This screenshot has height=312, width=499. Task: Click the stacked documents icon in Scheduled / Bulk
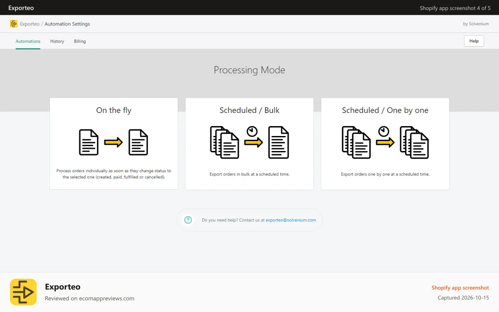[x=225, y=142]
